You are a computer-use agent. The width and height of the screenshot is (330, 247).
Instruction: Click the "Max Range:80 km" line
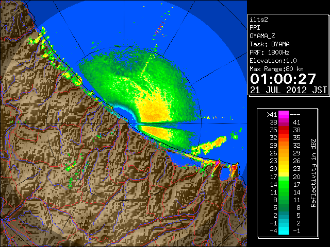[x=276, y=69]
